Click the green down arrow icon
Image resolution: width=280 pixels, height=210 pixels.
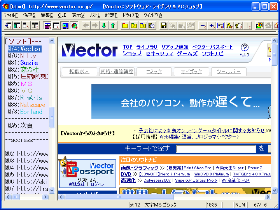104,26
